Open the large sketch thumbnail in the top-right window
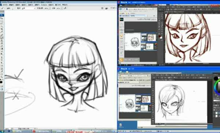This screenshot has width=220, height=133. click(133, 42)
